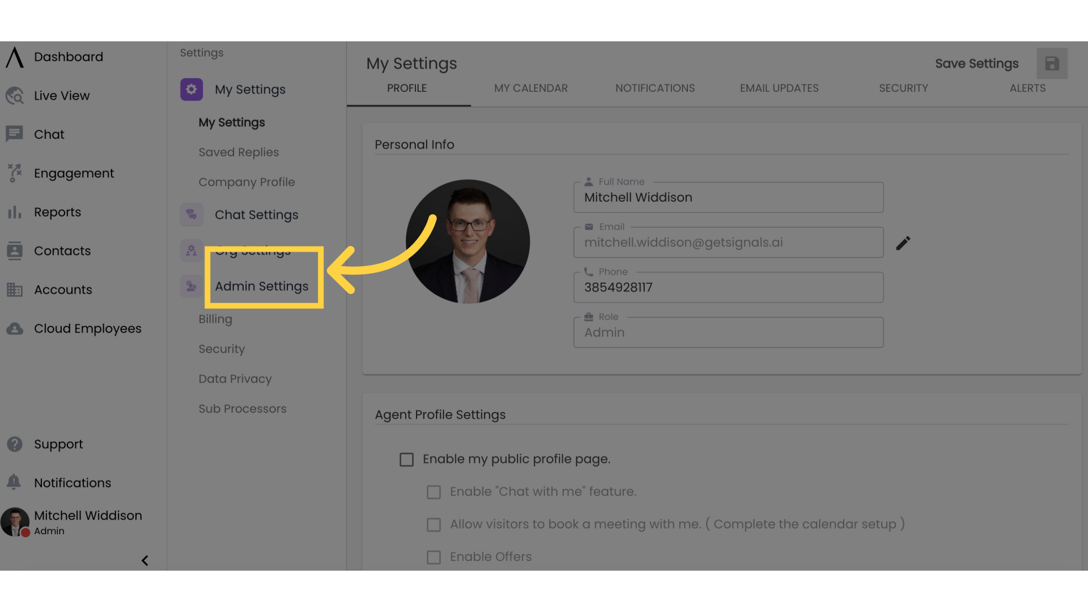Click Mitchell Widdison's sidebar avatar

pos(15,522)
